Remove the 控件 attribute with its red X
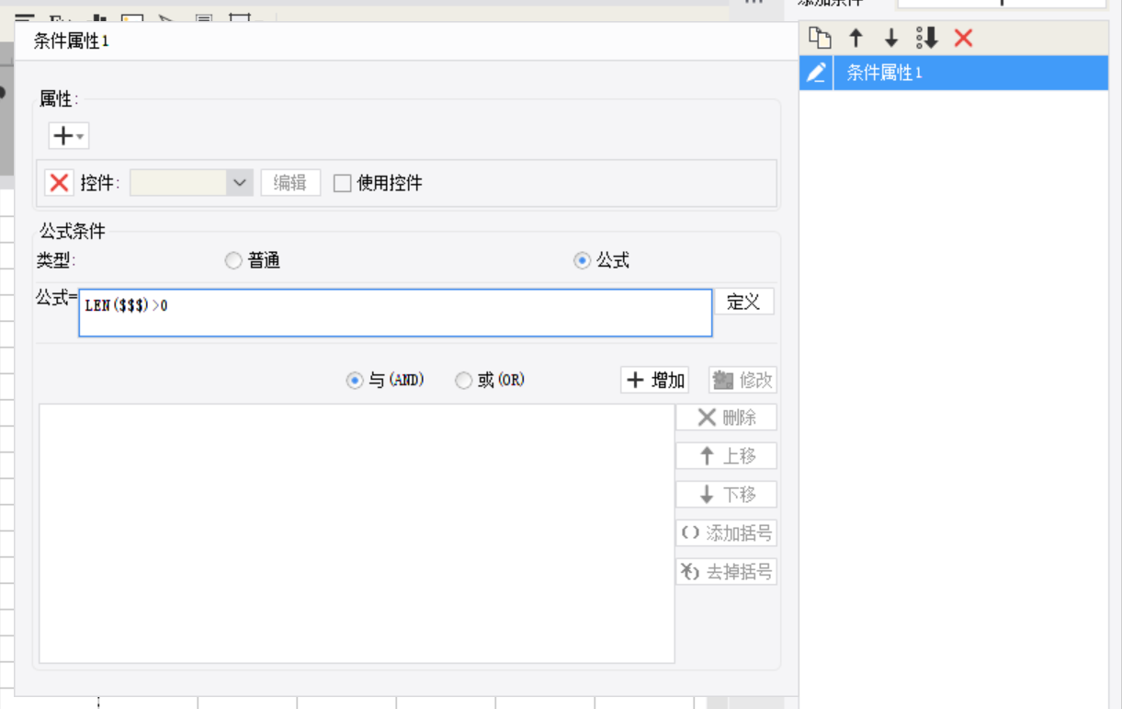The width and height of the screenshot is (1122, 709). pos(59,183)
